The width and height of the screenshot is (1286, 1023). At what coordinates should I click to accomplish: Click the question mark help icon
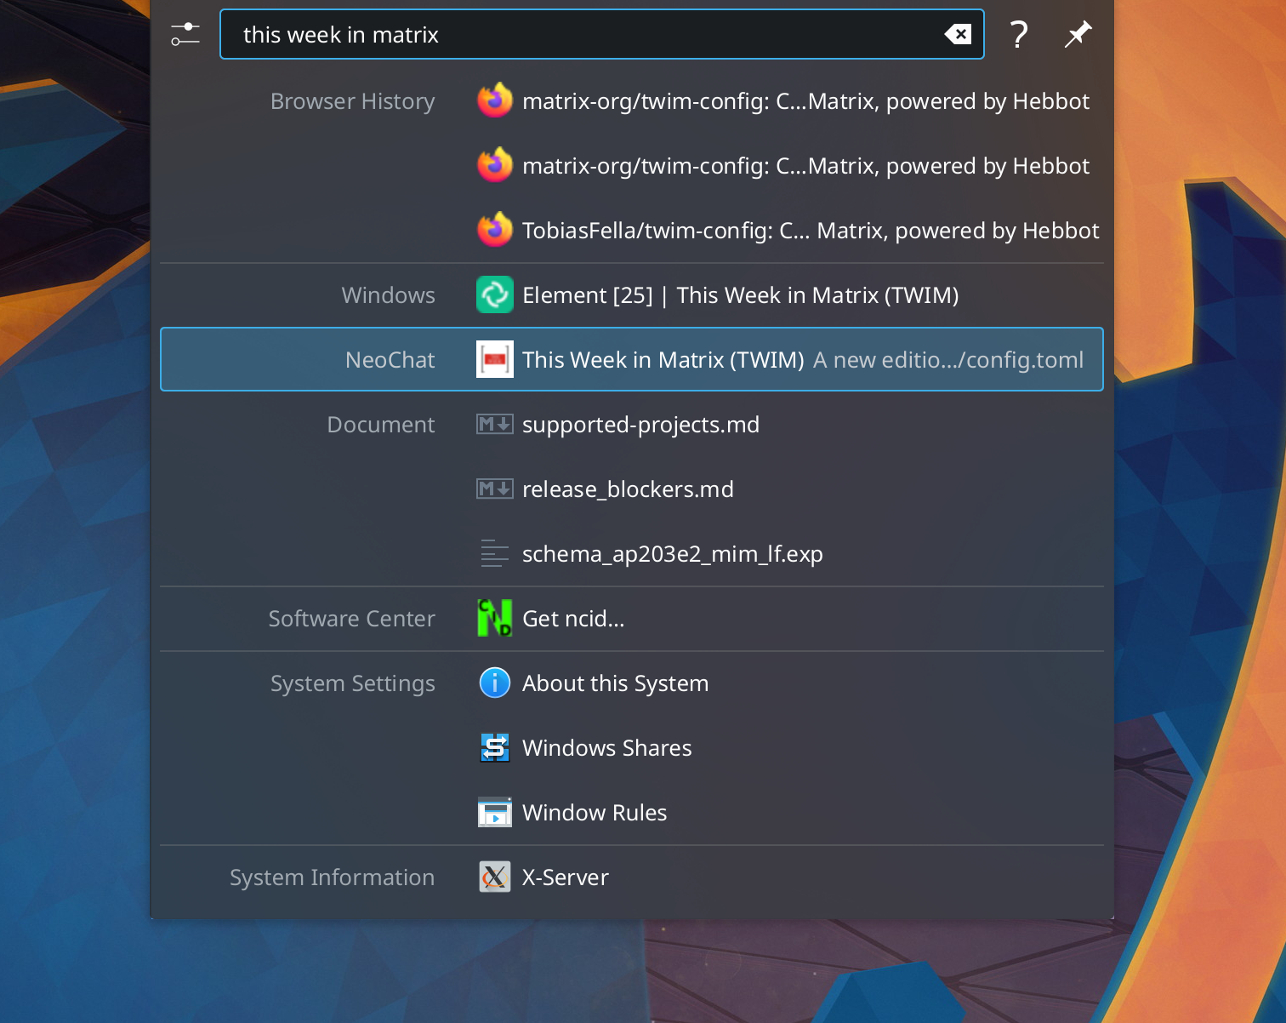tap(1018, 35)
